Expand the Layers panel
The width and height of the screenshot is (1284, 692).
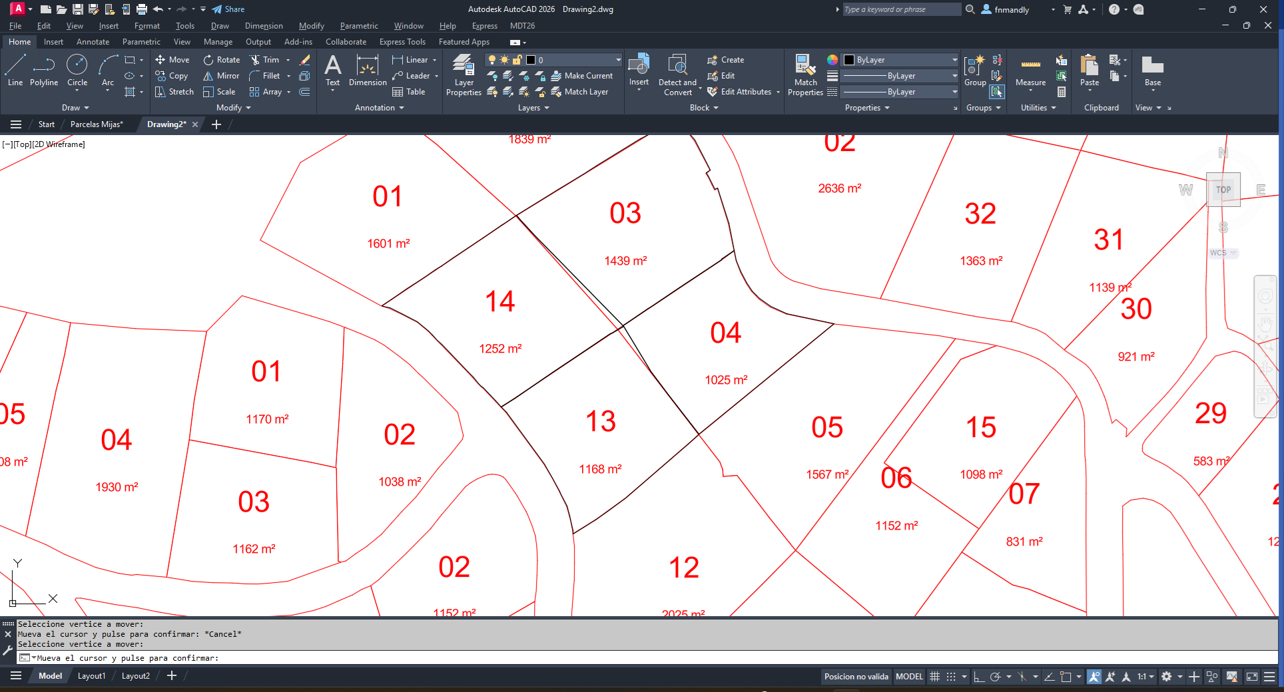[x=534, y=108]
